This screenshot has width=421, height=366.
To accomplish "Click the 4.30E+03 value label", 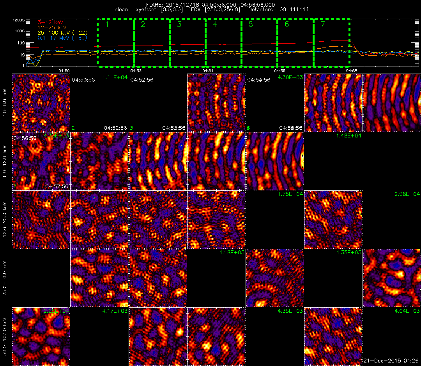I will pos(290,77).
